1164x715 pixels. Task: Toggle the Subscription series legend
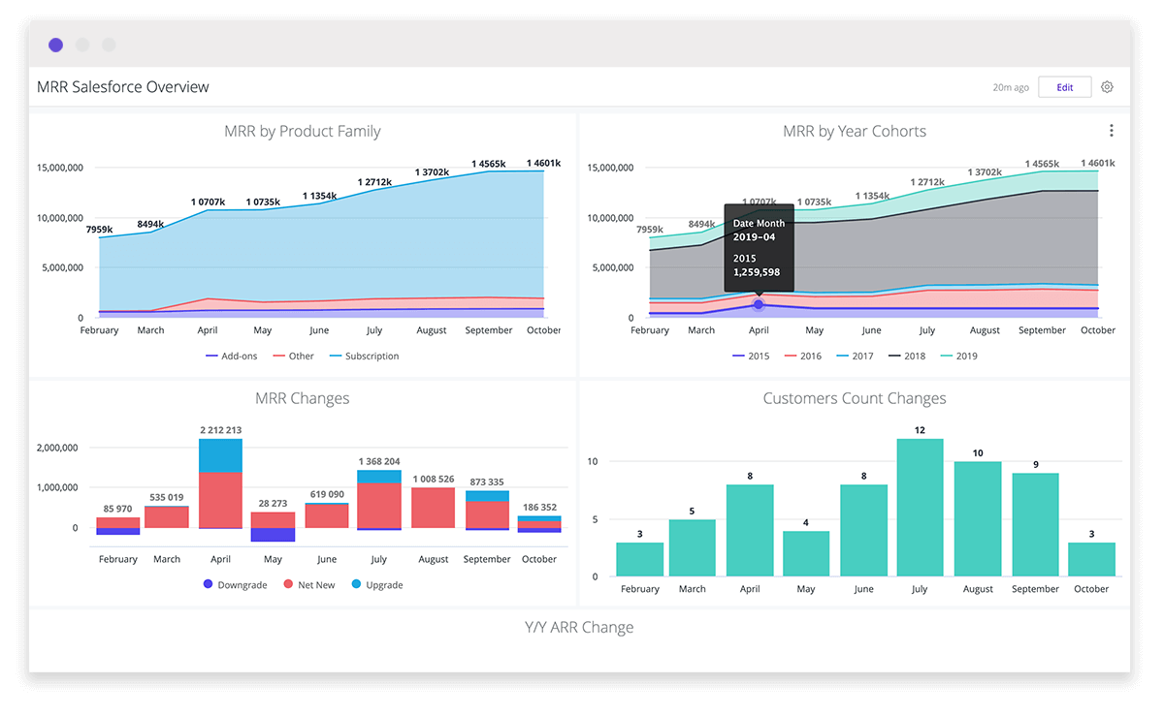[x=364, y=356]
